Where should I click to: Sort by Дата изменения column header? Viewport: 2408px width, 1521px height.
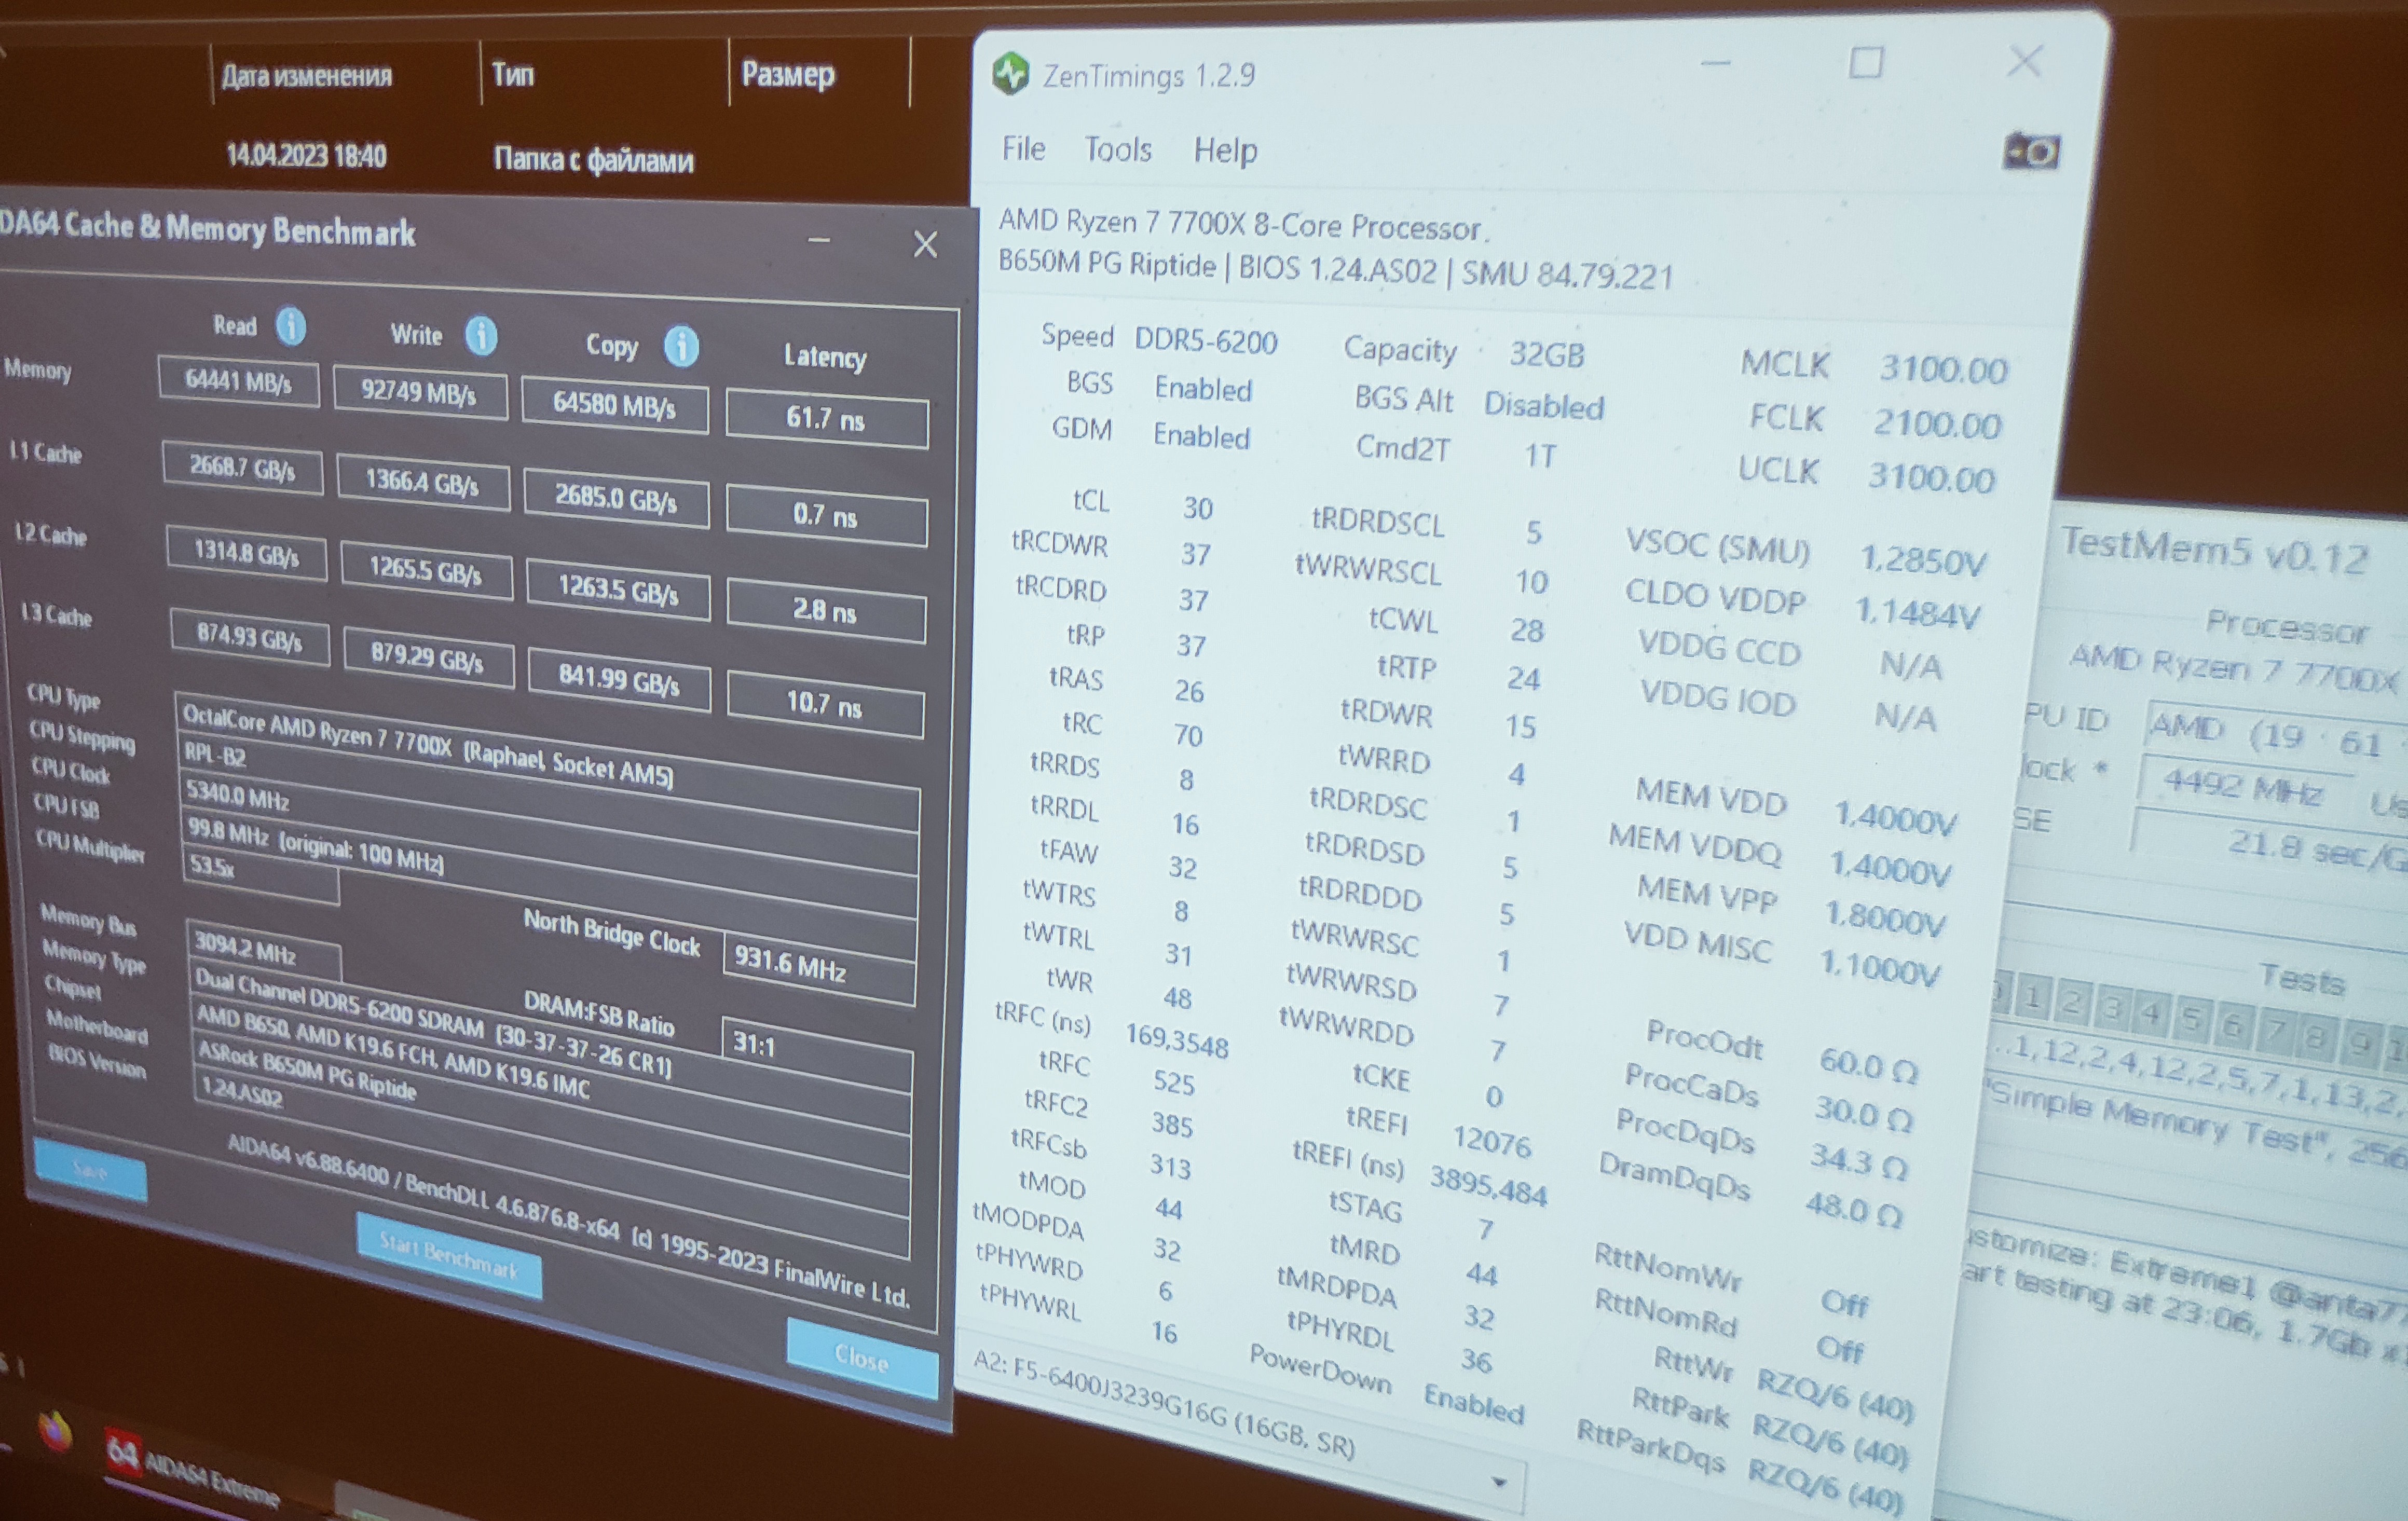pyautogui.click(x=306, y=76)
